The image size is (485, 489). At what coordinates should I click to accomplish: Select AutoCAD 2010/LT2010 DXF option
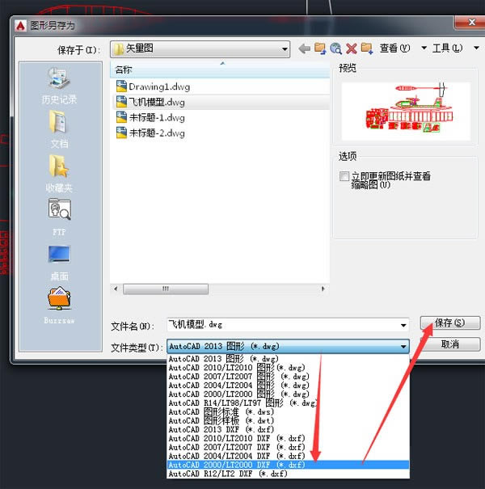click(x=288, y=438)
